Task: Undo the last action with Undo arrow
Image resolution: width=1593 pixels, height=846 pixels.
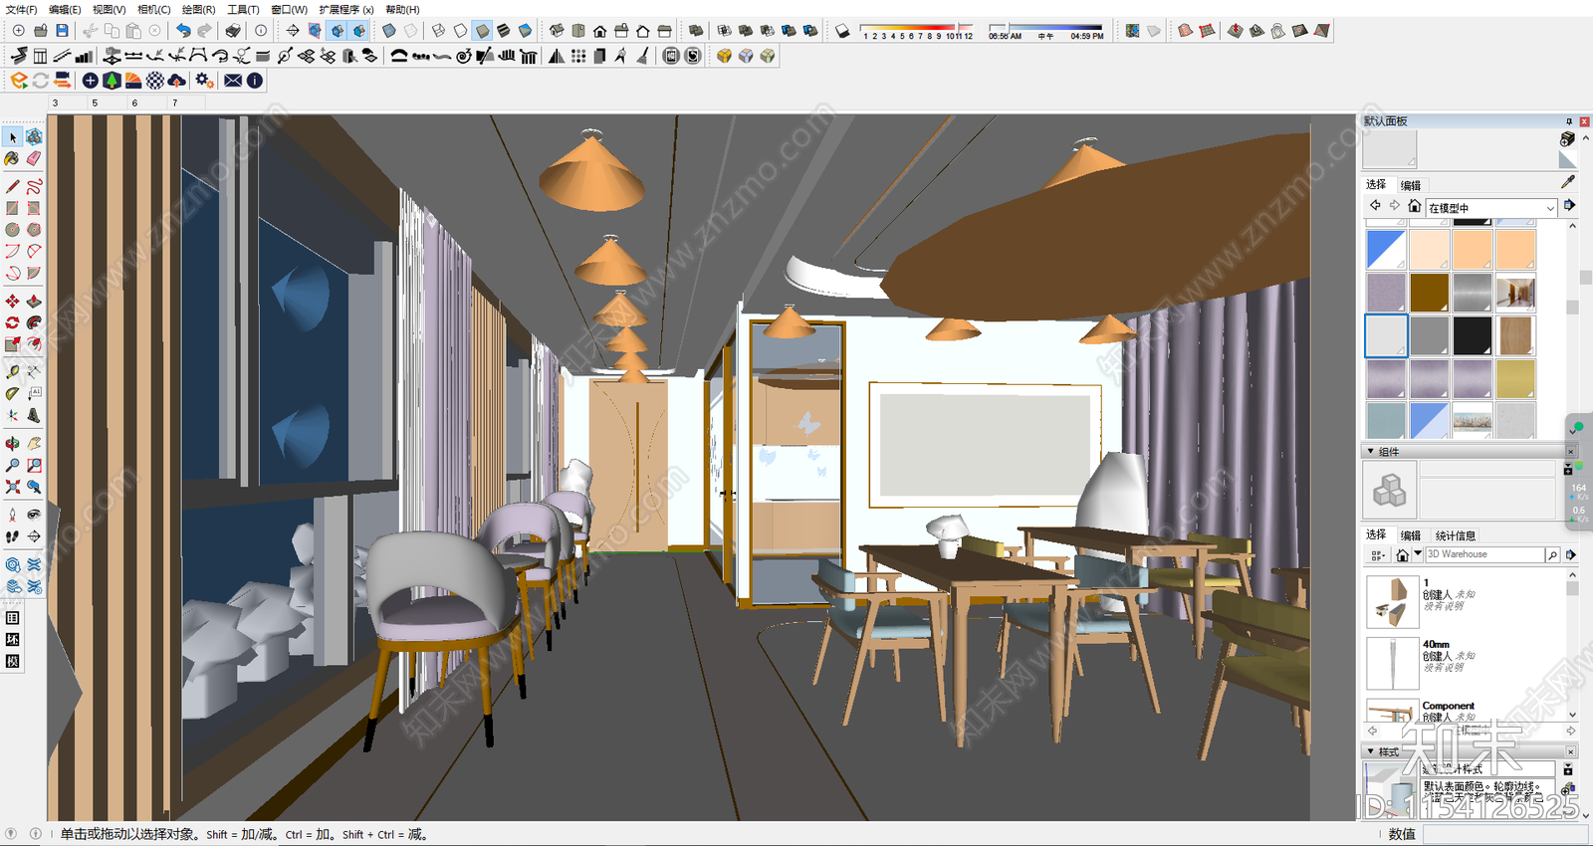Action: pos(183,31)
